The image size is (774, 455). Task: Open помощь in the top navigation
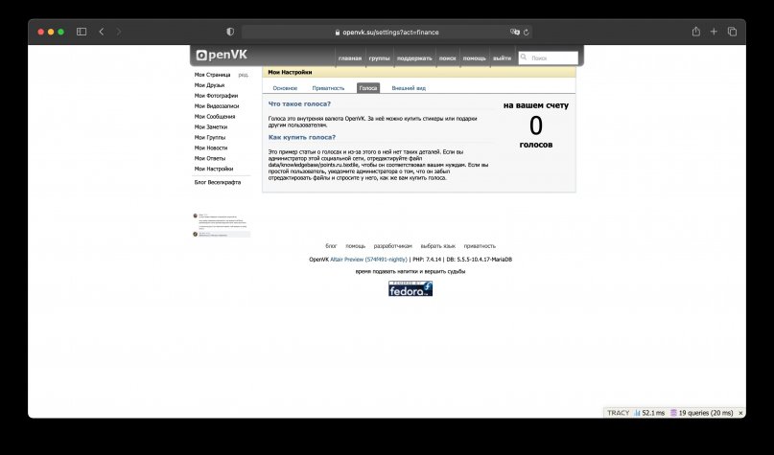click(x=475, y=58)
